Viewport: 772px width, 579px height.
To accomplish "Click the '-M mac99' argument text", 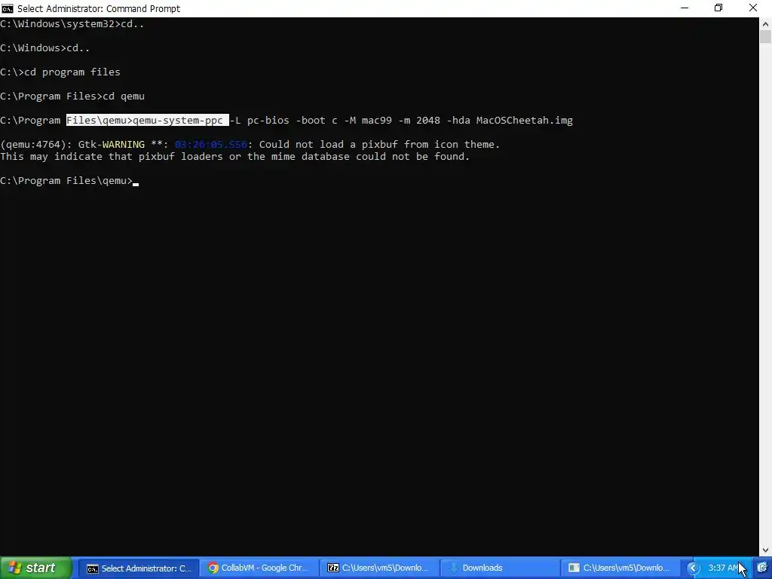I will click(x=368, y=120).
